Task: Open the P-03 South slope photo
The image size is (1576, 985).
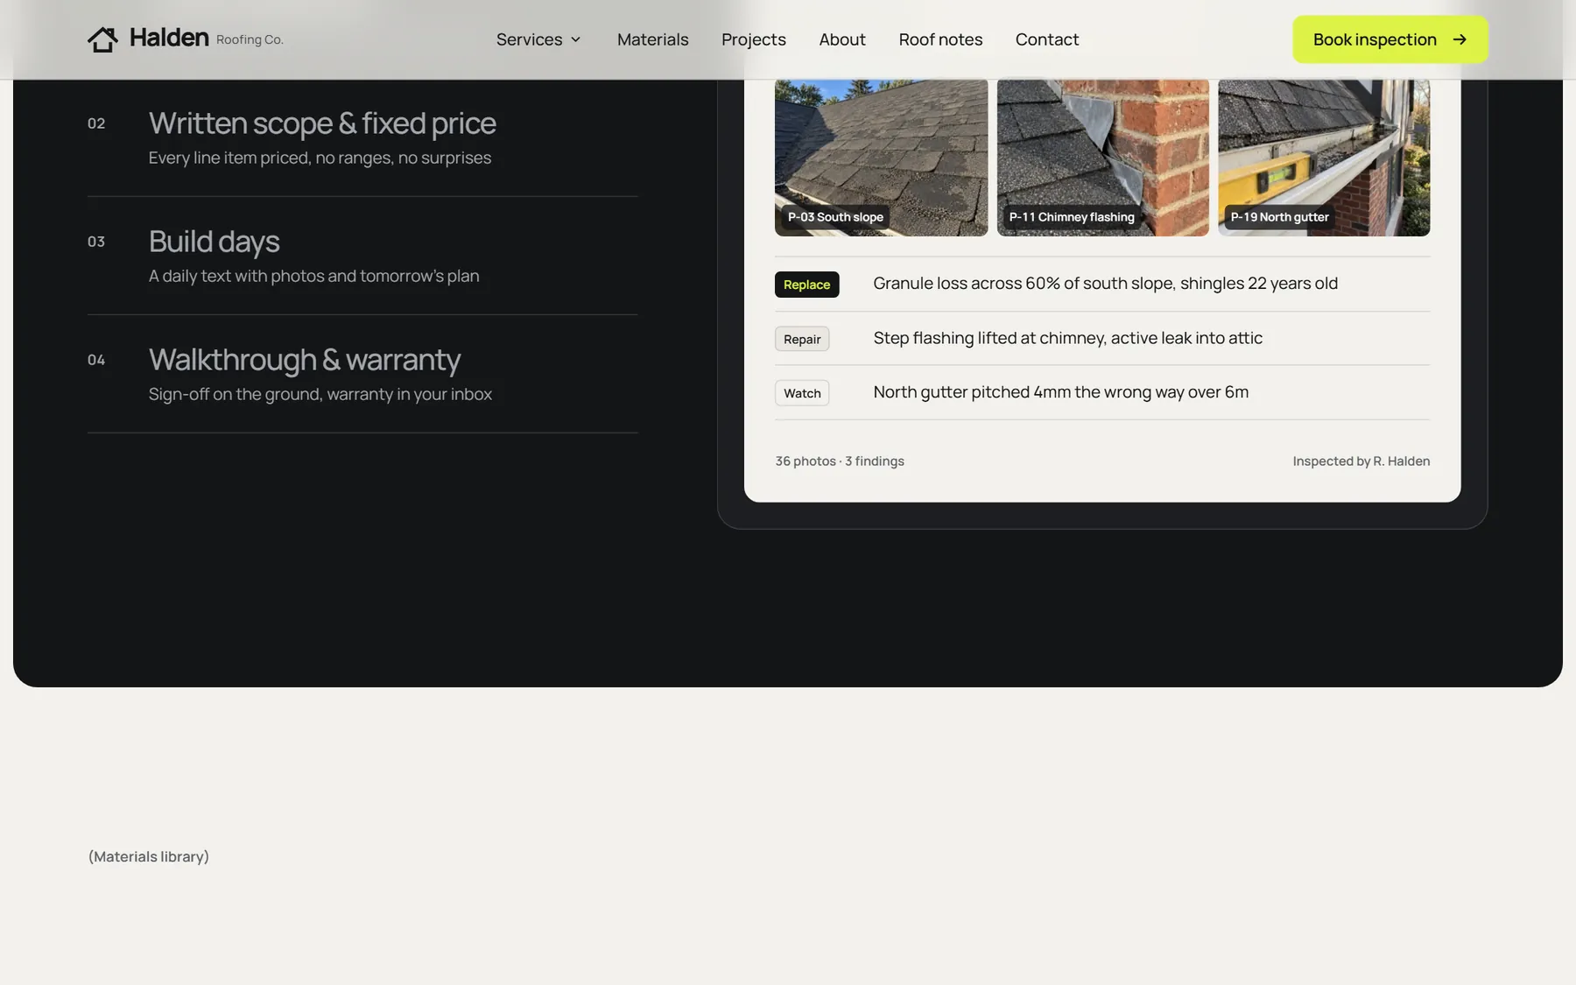Action: click(x=881, y=158)
